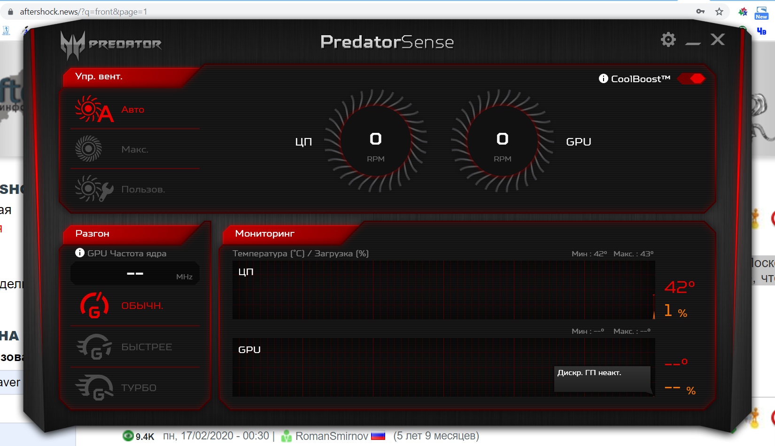Open the Мониторинг tab header
The width and height of the screenshot is (775, 446).
265,233
